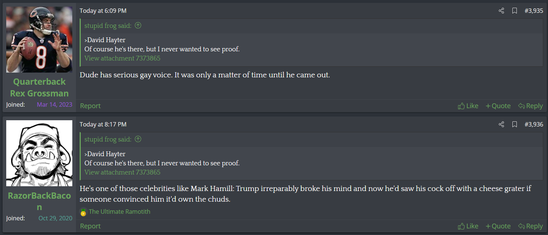This screenshot has width=548, height=235.
Task: Bookmark post #3,936
Action: (x=515, y=124)
